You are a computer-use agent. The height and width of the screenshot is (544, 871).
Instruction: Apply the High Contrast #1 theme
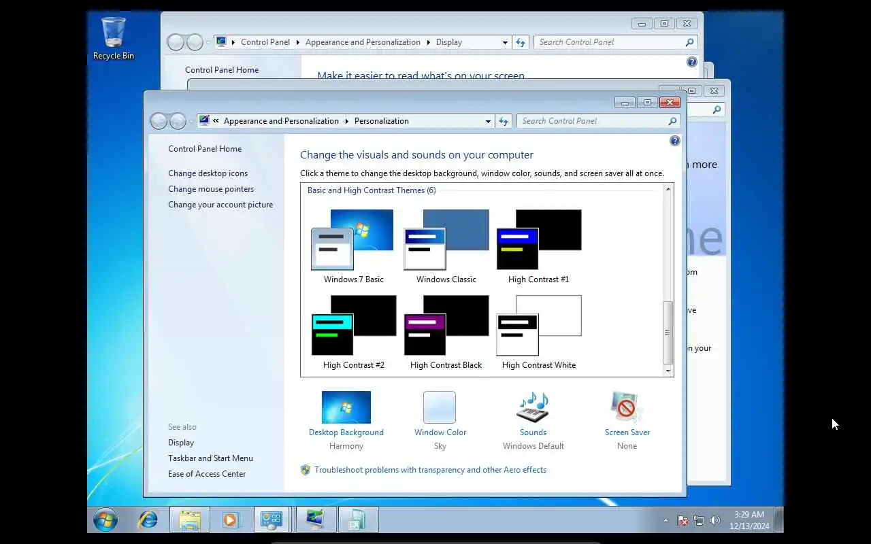[538, 246]
